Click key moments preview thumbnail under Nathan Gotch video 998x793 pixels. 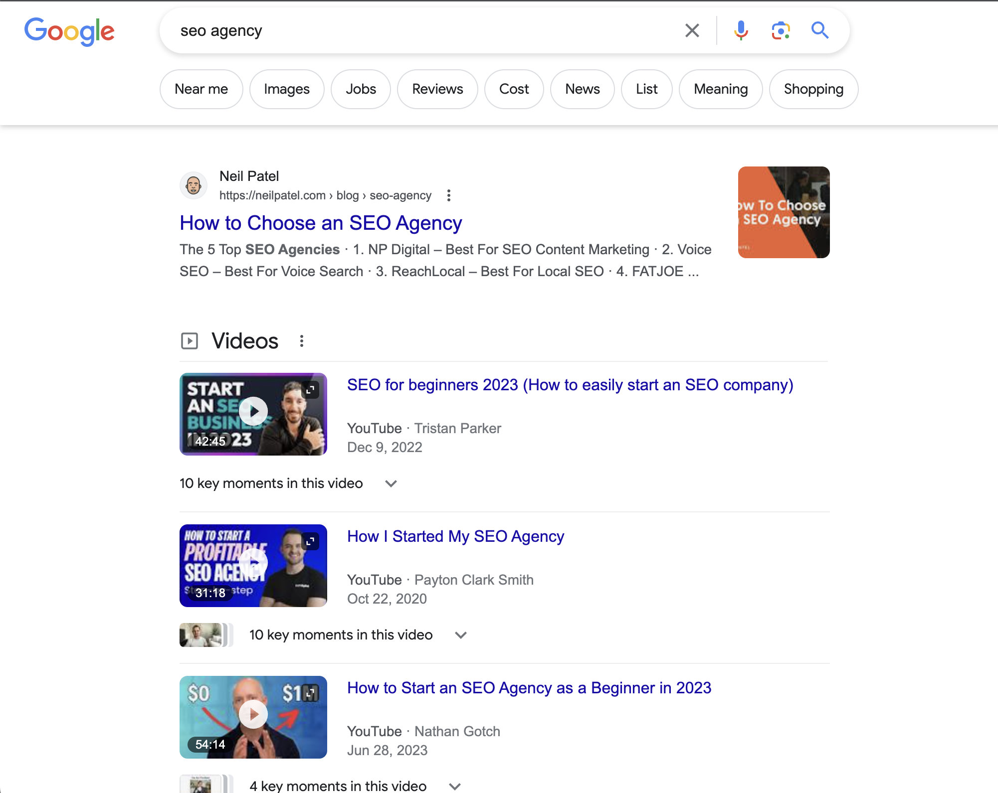point(206,785)
